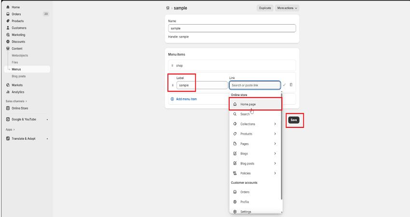
Task: Click the link dropdown scrollbar
Action: tap(282, 147)
